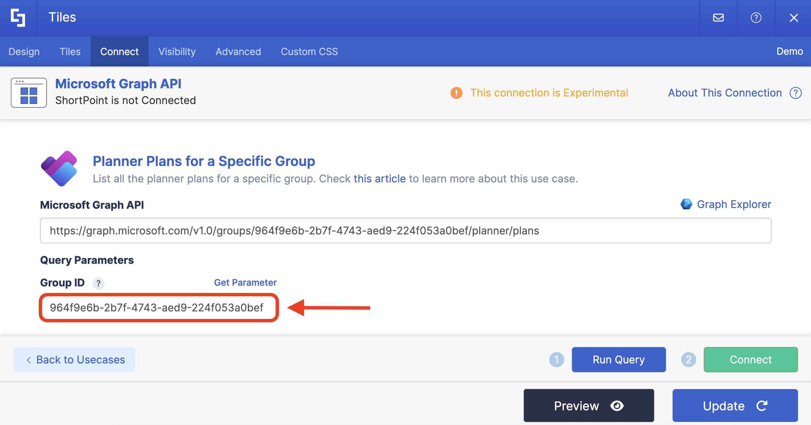The width and height of the screenshot is (811, 425).
Task: Open the email/contact icon in the top bar
Action: coord(718,17)
